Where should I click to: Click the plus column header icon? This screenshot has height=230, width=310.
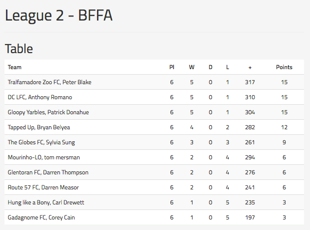point(250,68)
